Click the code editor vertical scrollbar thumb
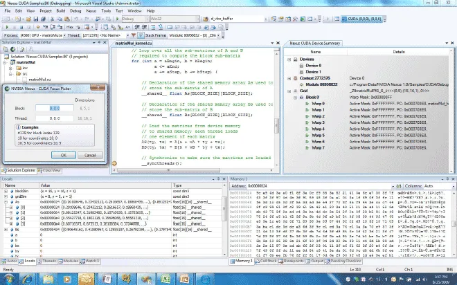This screenshot has width=457, height=285. (276, 126)
